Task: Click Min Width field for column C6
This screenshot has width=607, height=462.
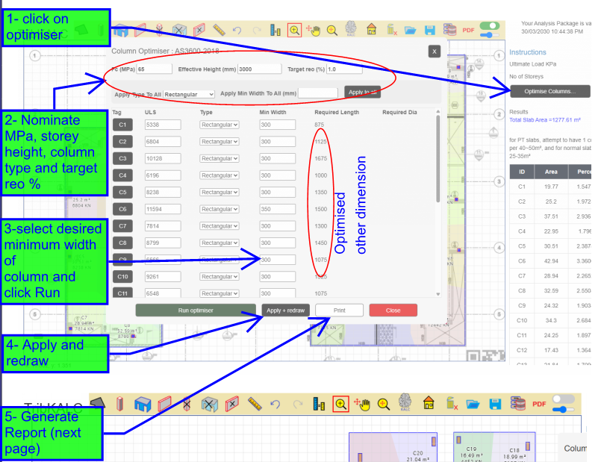Action: 277,209
